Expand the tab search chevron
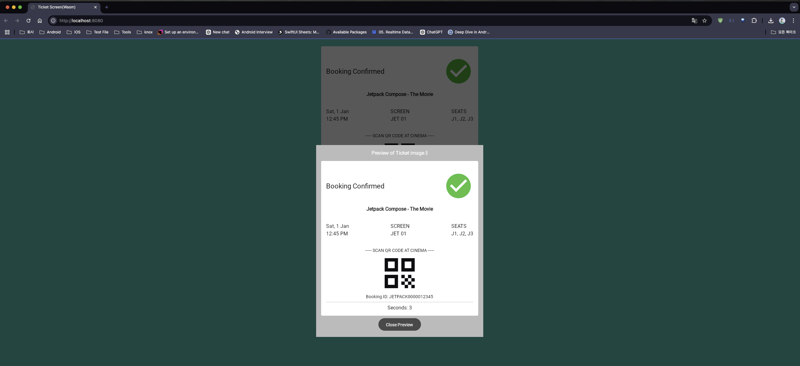 click(794, 7)
